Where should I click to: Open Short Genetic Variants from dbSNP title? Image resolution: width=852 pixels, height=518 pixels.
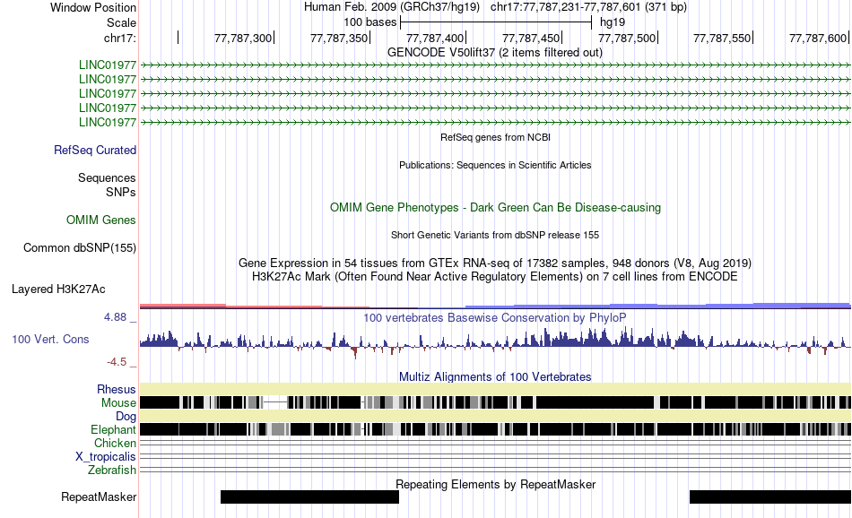[495, 235]
